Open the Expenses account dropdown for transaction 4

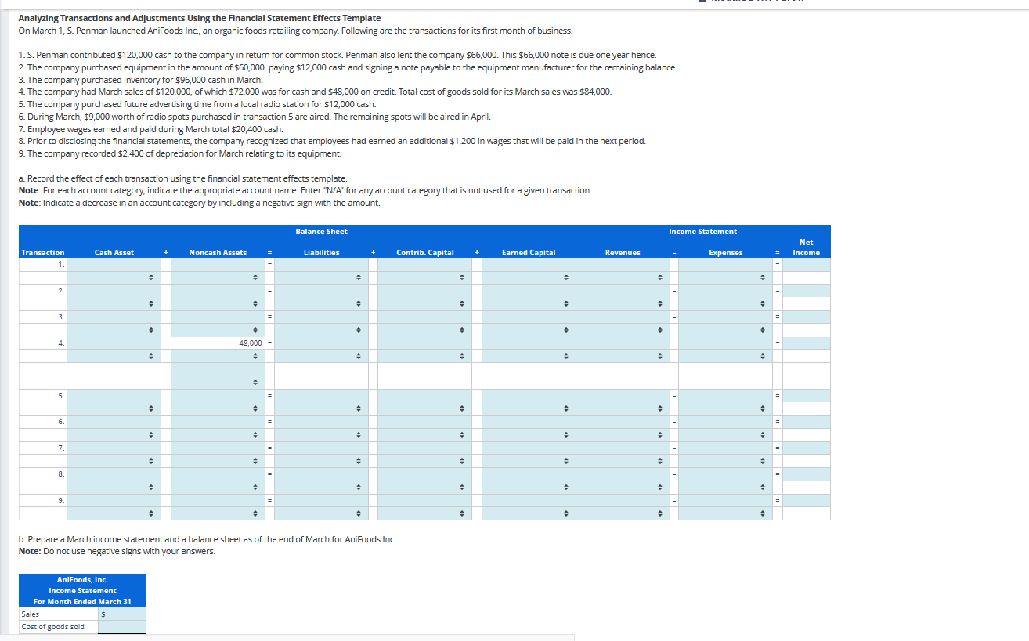click(764, 356)
